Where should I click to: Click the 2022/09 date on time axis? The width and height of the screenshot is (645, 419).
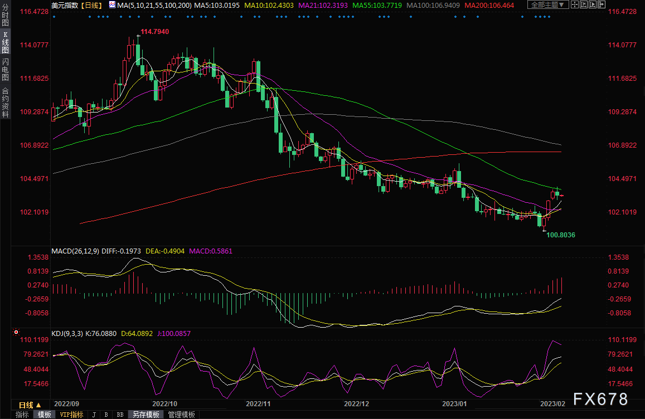tap(67, 404)
